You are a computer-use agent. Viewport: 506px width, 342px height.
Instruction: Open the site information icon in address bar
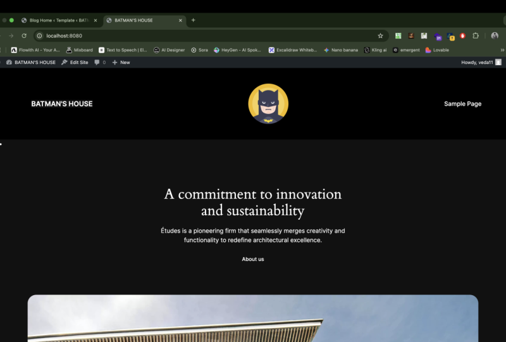coord(39,36)
